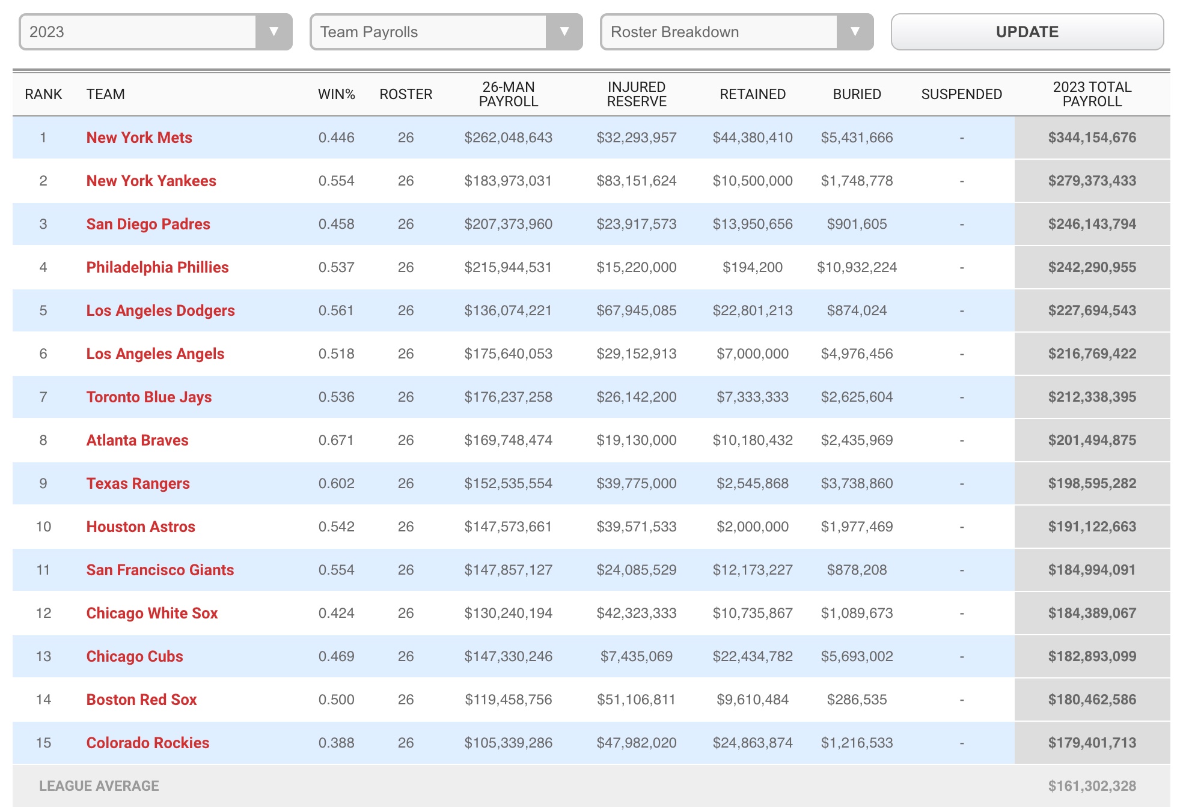Select Padres retained value $13,950,656
Image resolution: width=1183 pixels, height=807 pixels.
point(753,224)
